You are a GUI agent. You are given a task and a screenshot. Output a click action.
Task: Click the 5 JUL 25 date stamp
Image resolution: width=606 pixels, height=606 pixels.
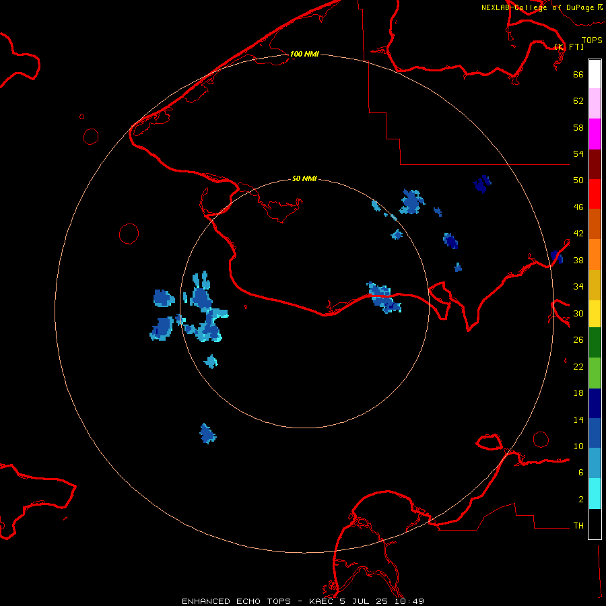tap(364, 601)
